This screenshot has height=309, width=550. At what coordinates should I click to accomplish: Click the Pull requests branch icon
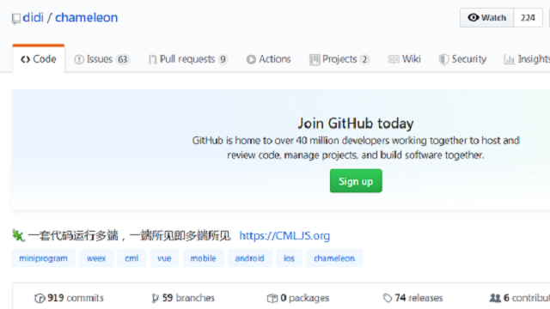pyautogui.click(x=152, y=59)
